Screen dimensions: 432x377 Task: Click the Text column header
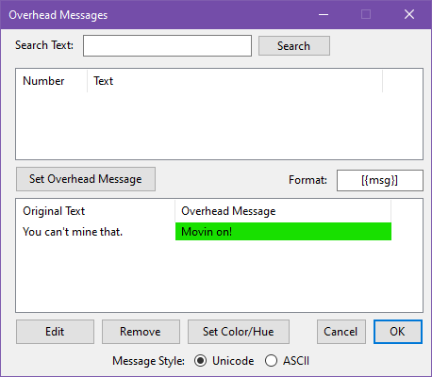click(x=235, y=81)
